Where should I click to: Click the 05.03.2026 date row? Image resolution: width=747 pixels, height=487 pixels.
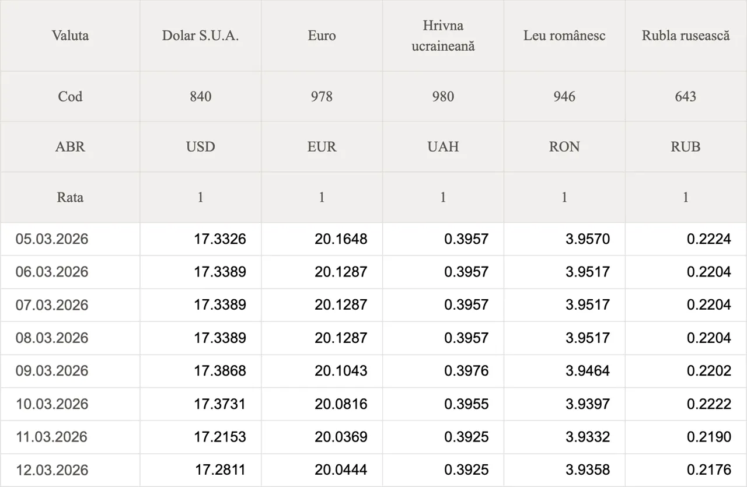point(52,239)
